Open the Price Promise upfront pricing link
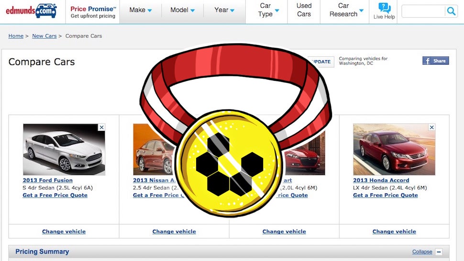The image size is (464, 261). 93,12
